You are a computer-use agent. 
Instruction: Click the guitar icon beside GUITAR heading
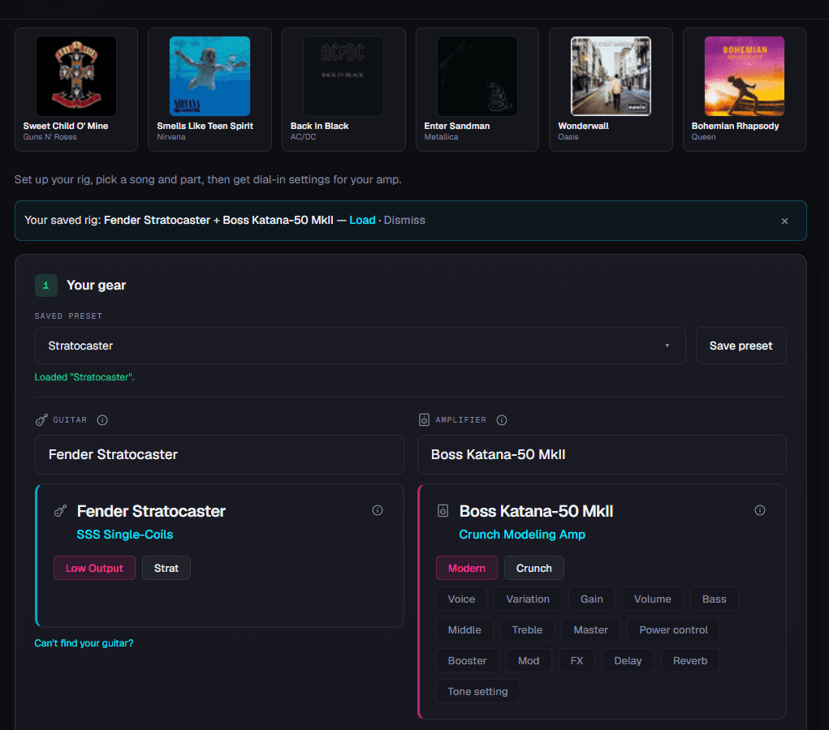(x=41, y=420)
